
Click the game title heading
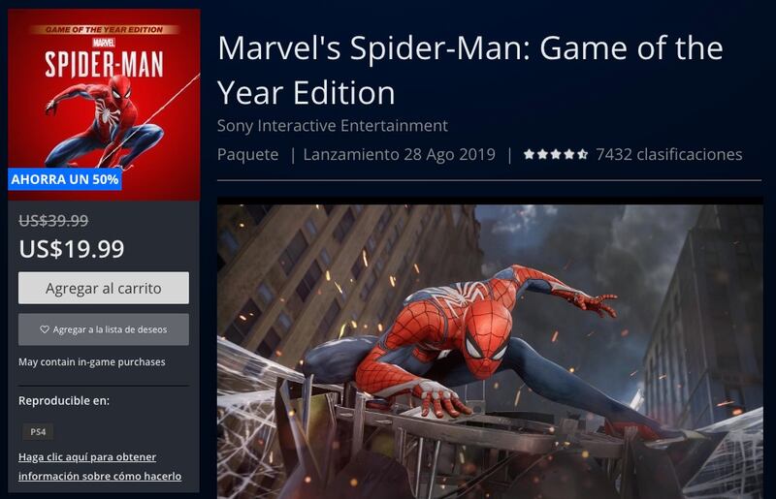tap(470, 70)
